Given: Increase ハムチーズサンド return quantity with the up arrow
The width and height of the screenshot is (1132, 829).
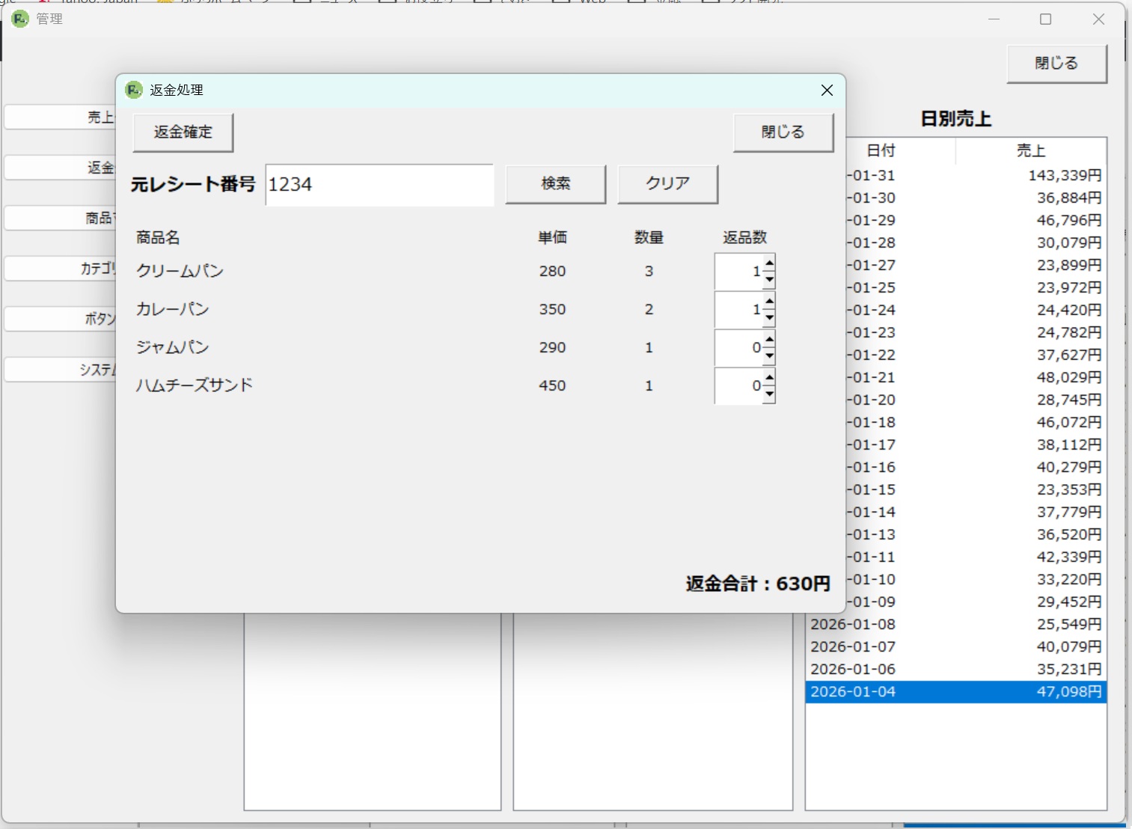Looking at the screenshot, I should [x=771, y=378].
